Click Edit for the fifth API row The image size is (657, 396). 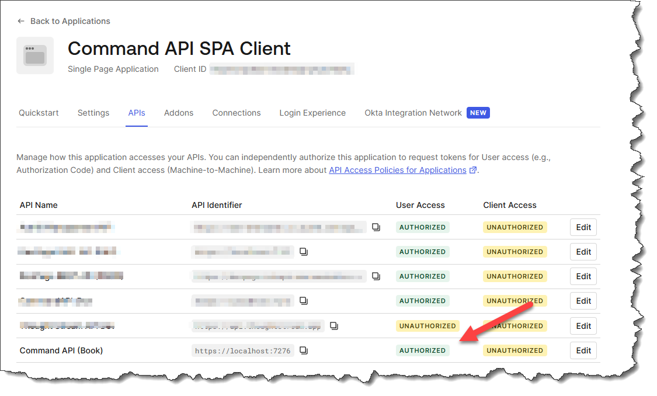tap(583, 326)
